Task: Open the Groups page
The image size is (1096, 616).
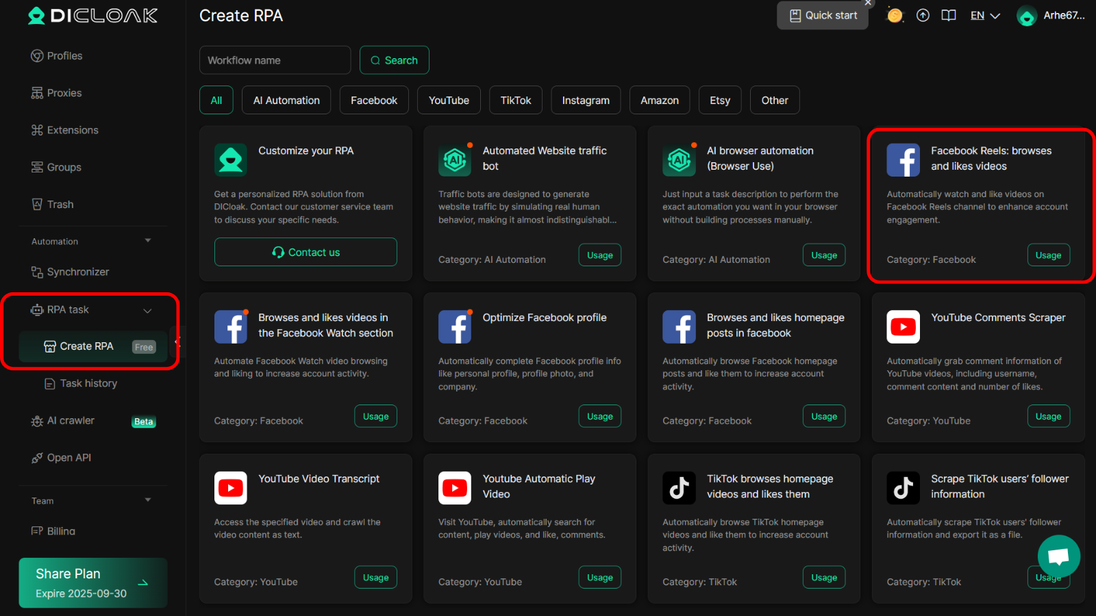Action: tap(56, 167)
